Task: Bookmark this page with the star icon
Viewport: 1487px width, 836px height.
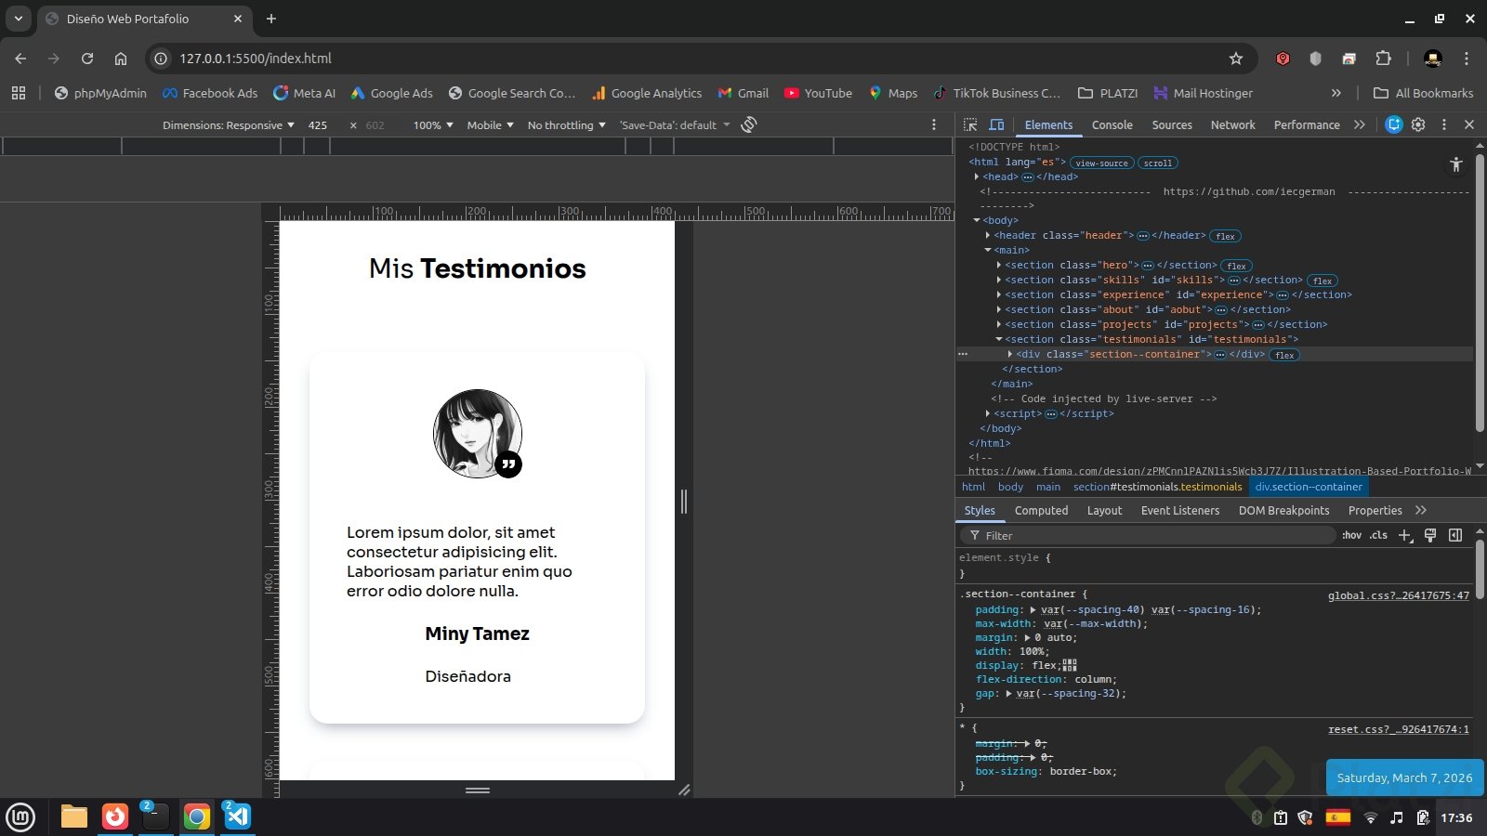Action: [x=1236, y=59]
